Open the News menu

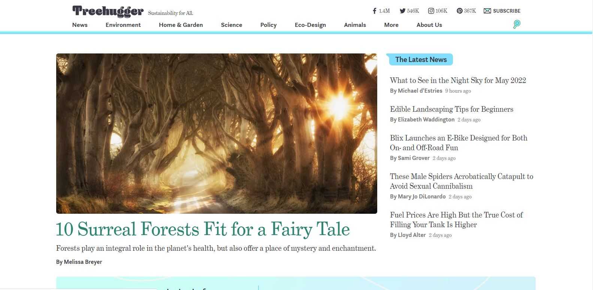[x=80, y=25]
